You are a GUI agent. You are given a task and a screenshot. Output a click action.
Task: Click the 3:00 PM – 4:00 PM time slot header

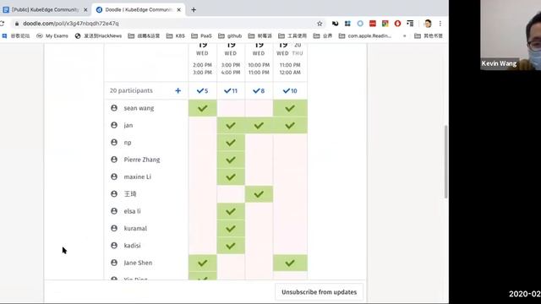(x=231, y=68)
